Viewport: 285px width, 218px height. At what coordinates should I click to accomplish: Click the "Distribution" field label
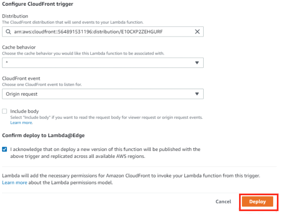tap(15, 16)
